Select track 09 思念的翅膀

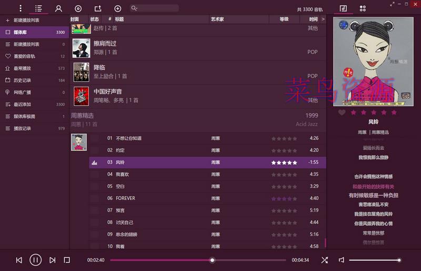point(207,234)
